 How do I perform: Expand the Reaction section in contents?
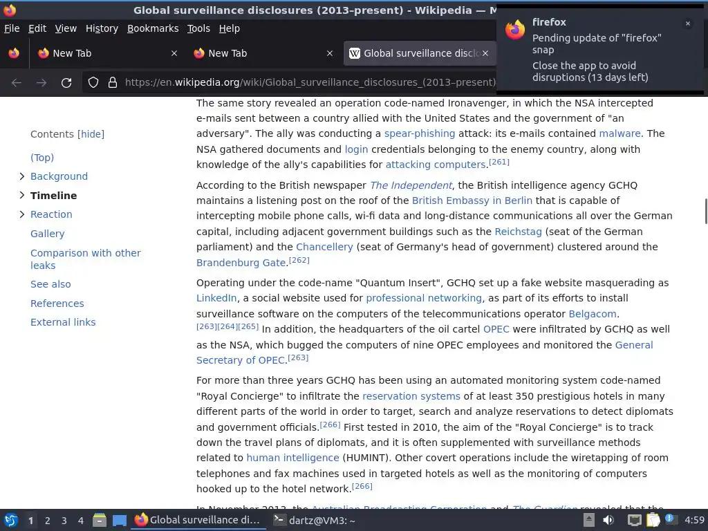click(x=21, y=214)
